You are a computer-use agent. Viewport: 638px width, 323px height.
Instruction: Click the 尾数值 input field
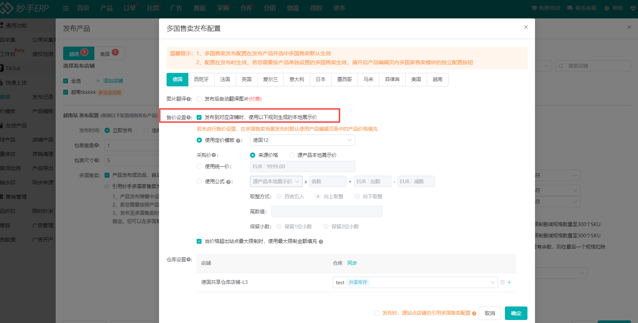(327, 211)
